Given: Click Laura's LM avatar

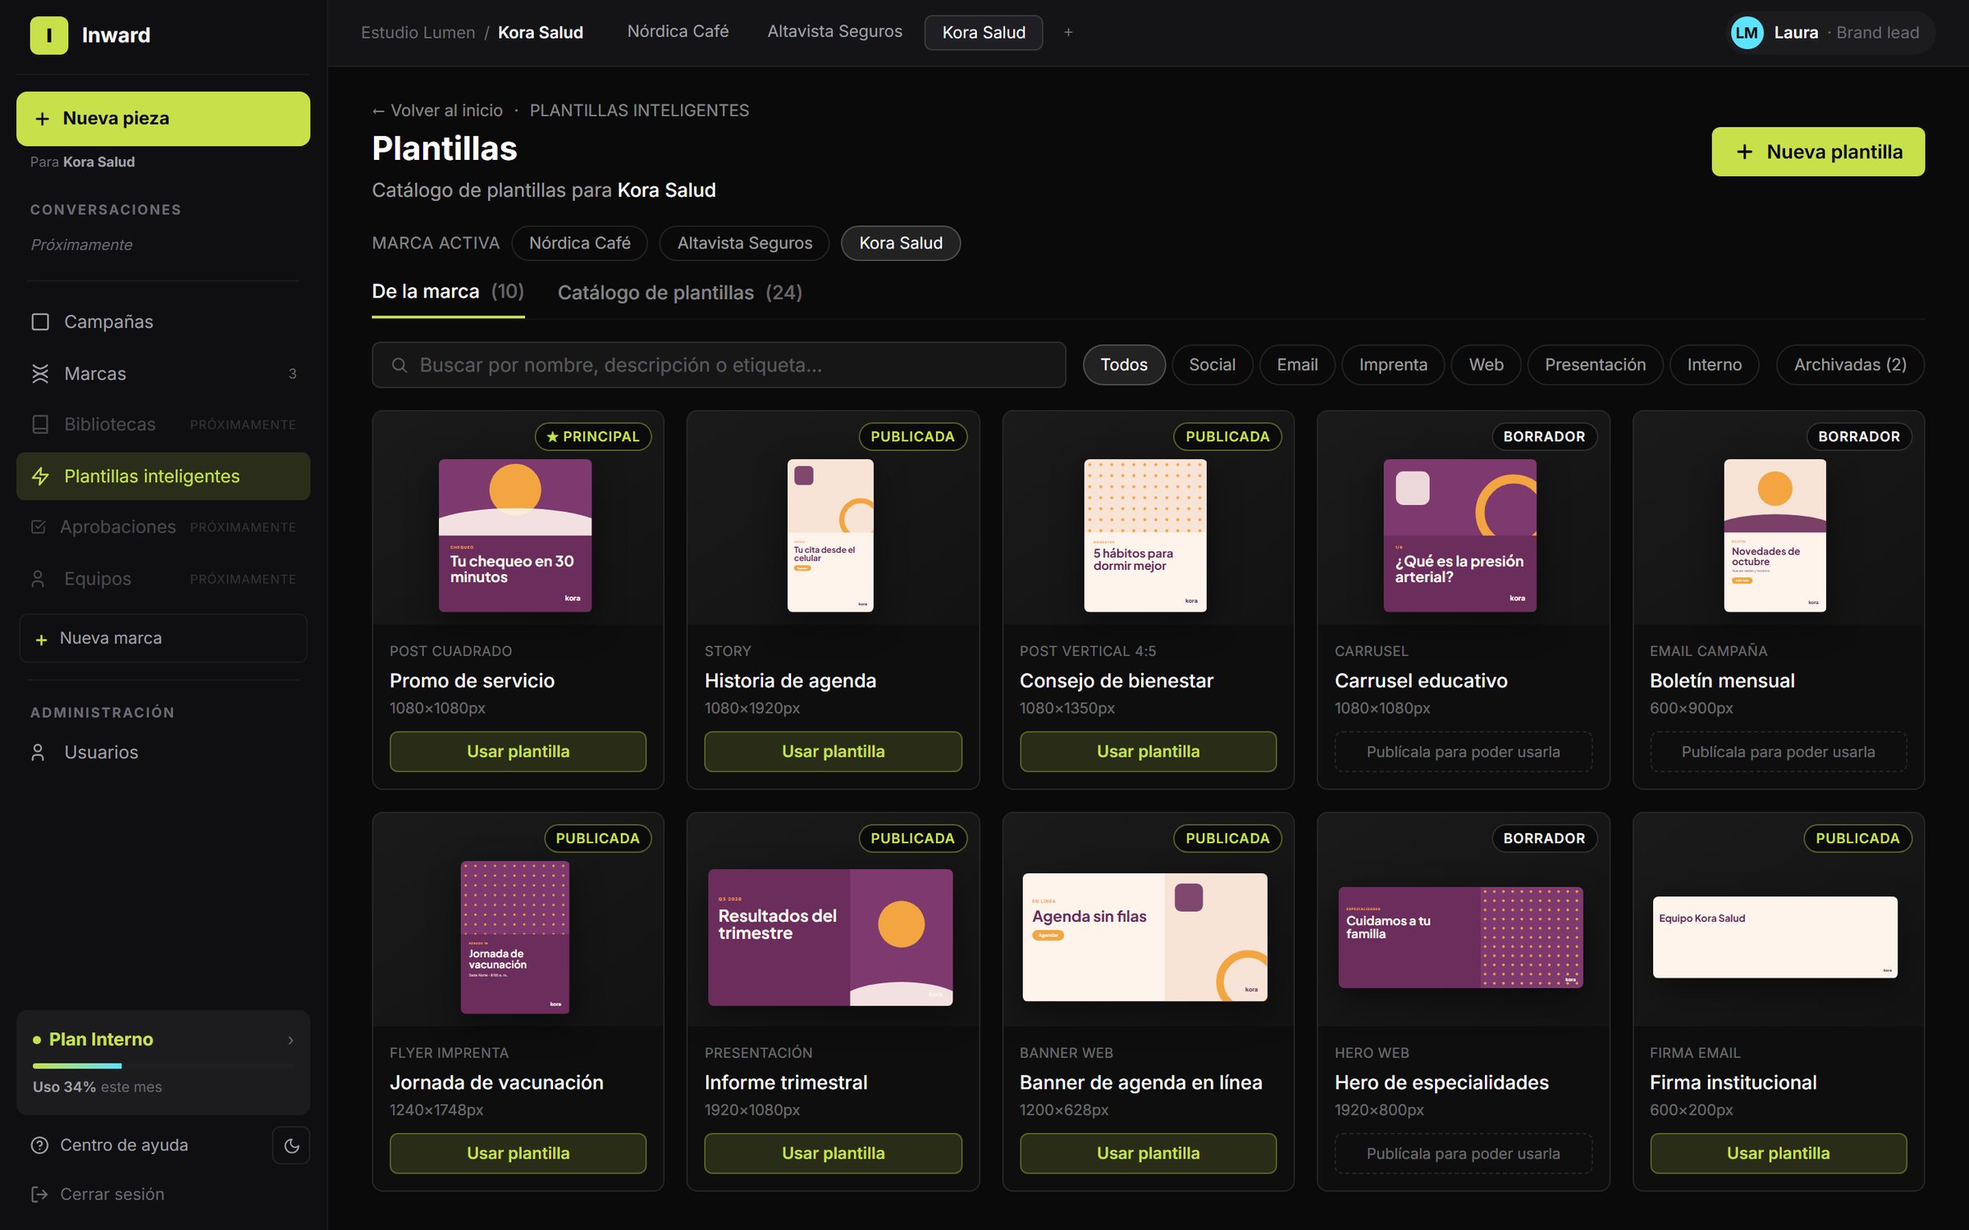Looking at the screenshot, I should point(1747,33).
